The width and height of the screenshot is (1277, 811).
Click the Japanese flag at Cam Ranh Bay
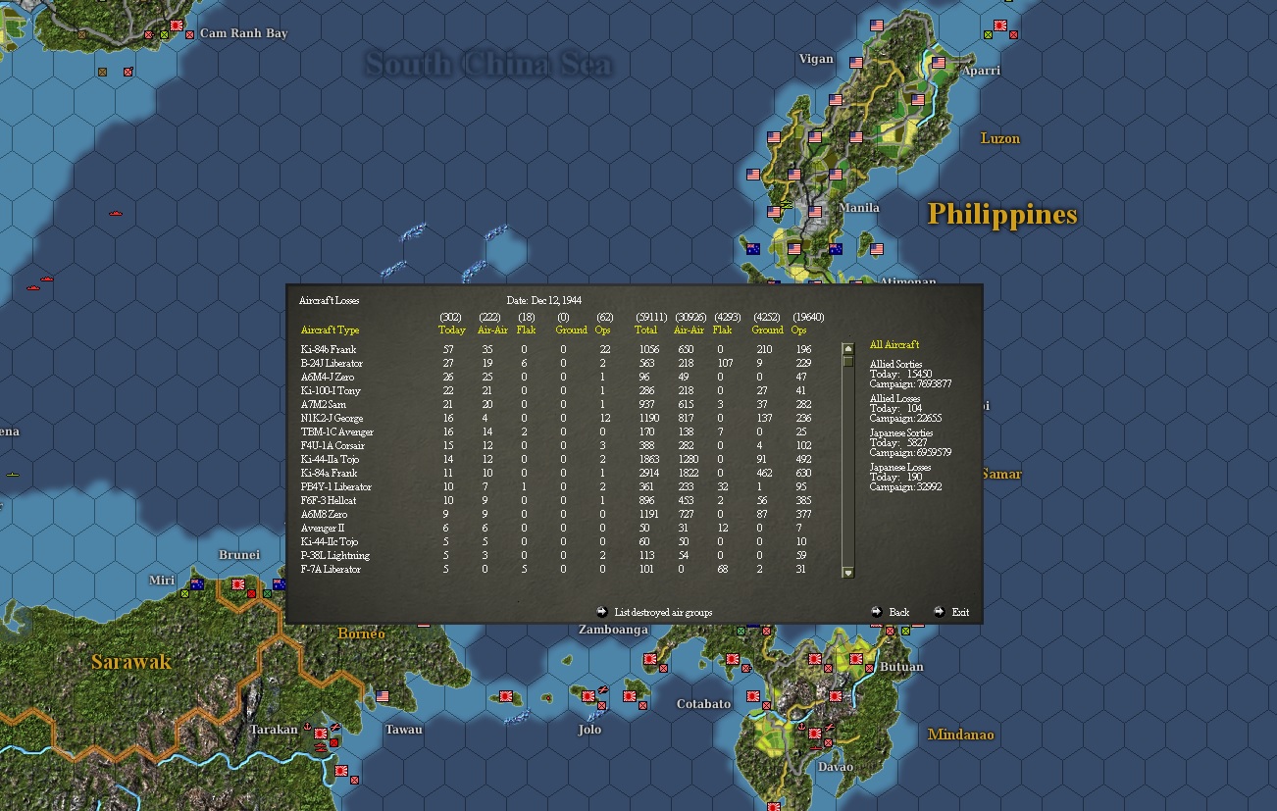coord(177,25)
